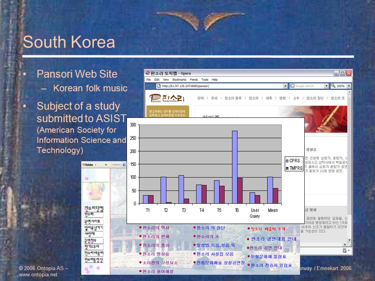This screenshot has width=375, height=281.
Task: Click the 판소리 장단 navigation link
Action: coord(315,98)
